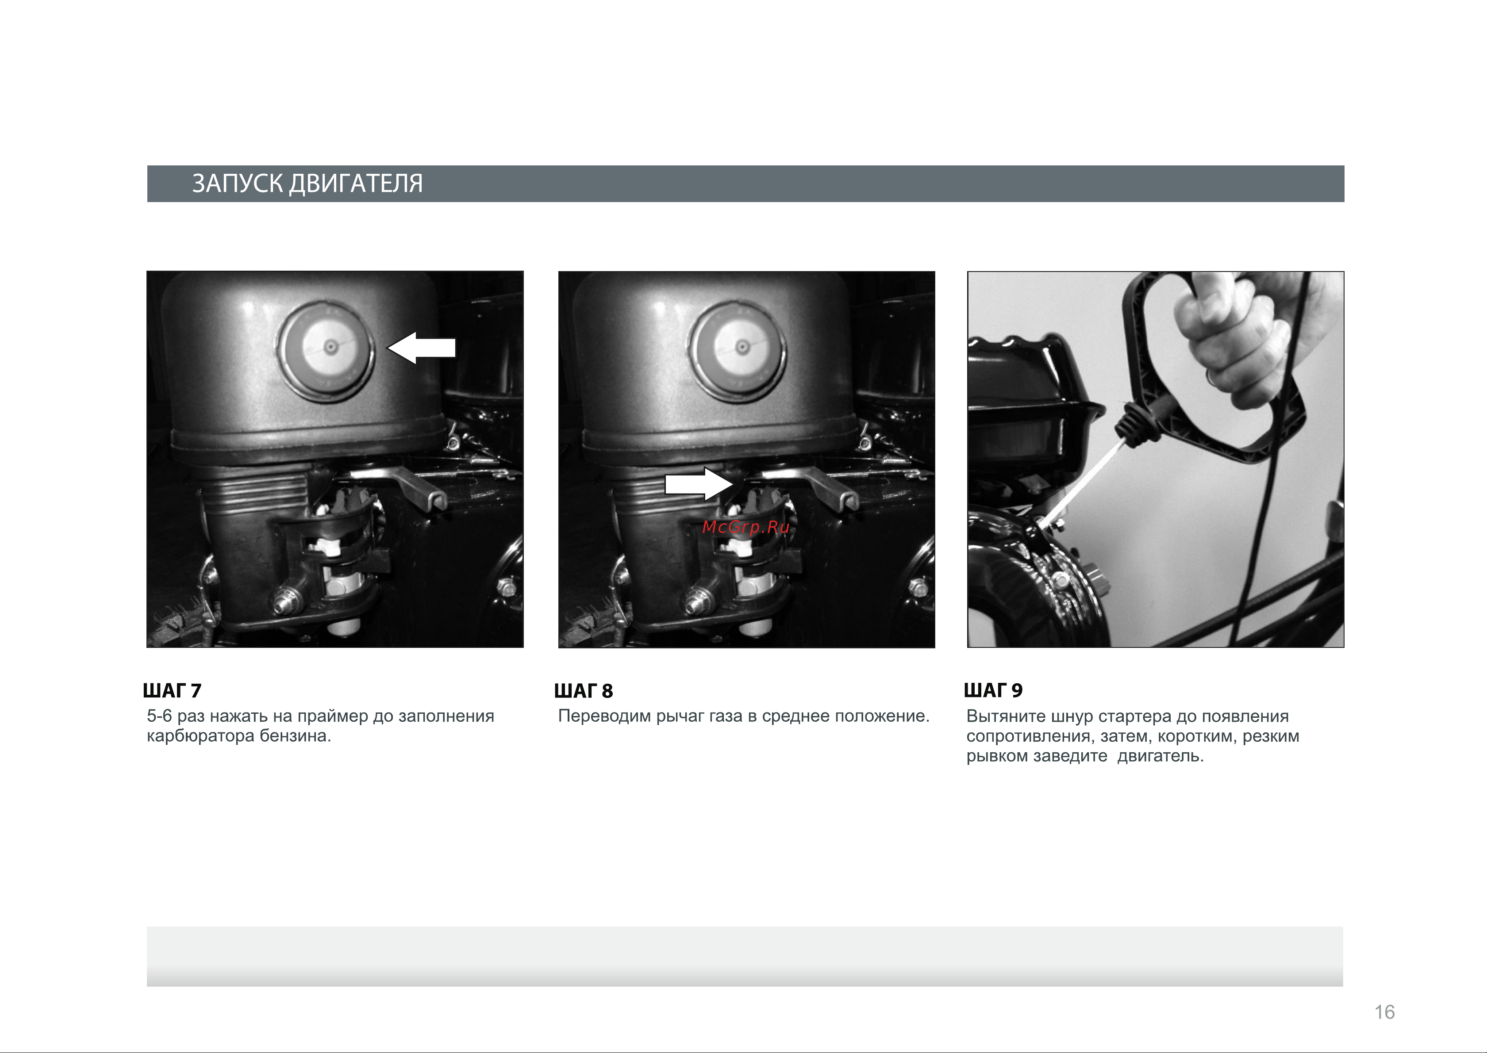Screen dimensions: 1487x1053
Task: Click the 'ЗАПУСК ДВИГАТЕЛЯ' header title
Action: [x=307, y=184]
